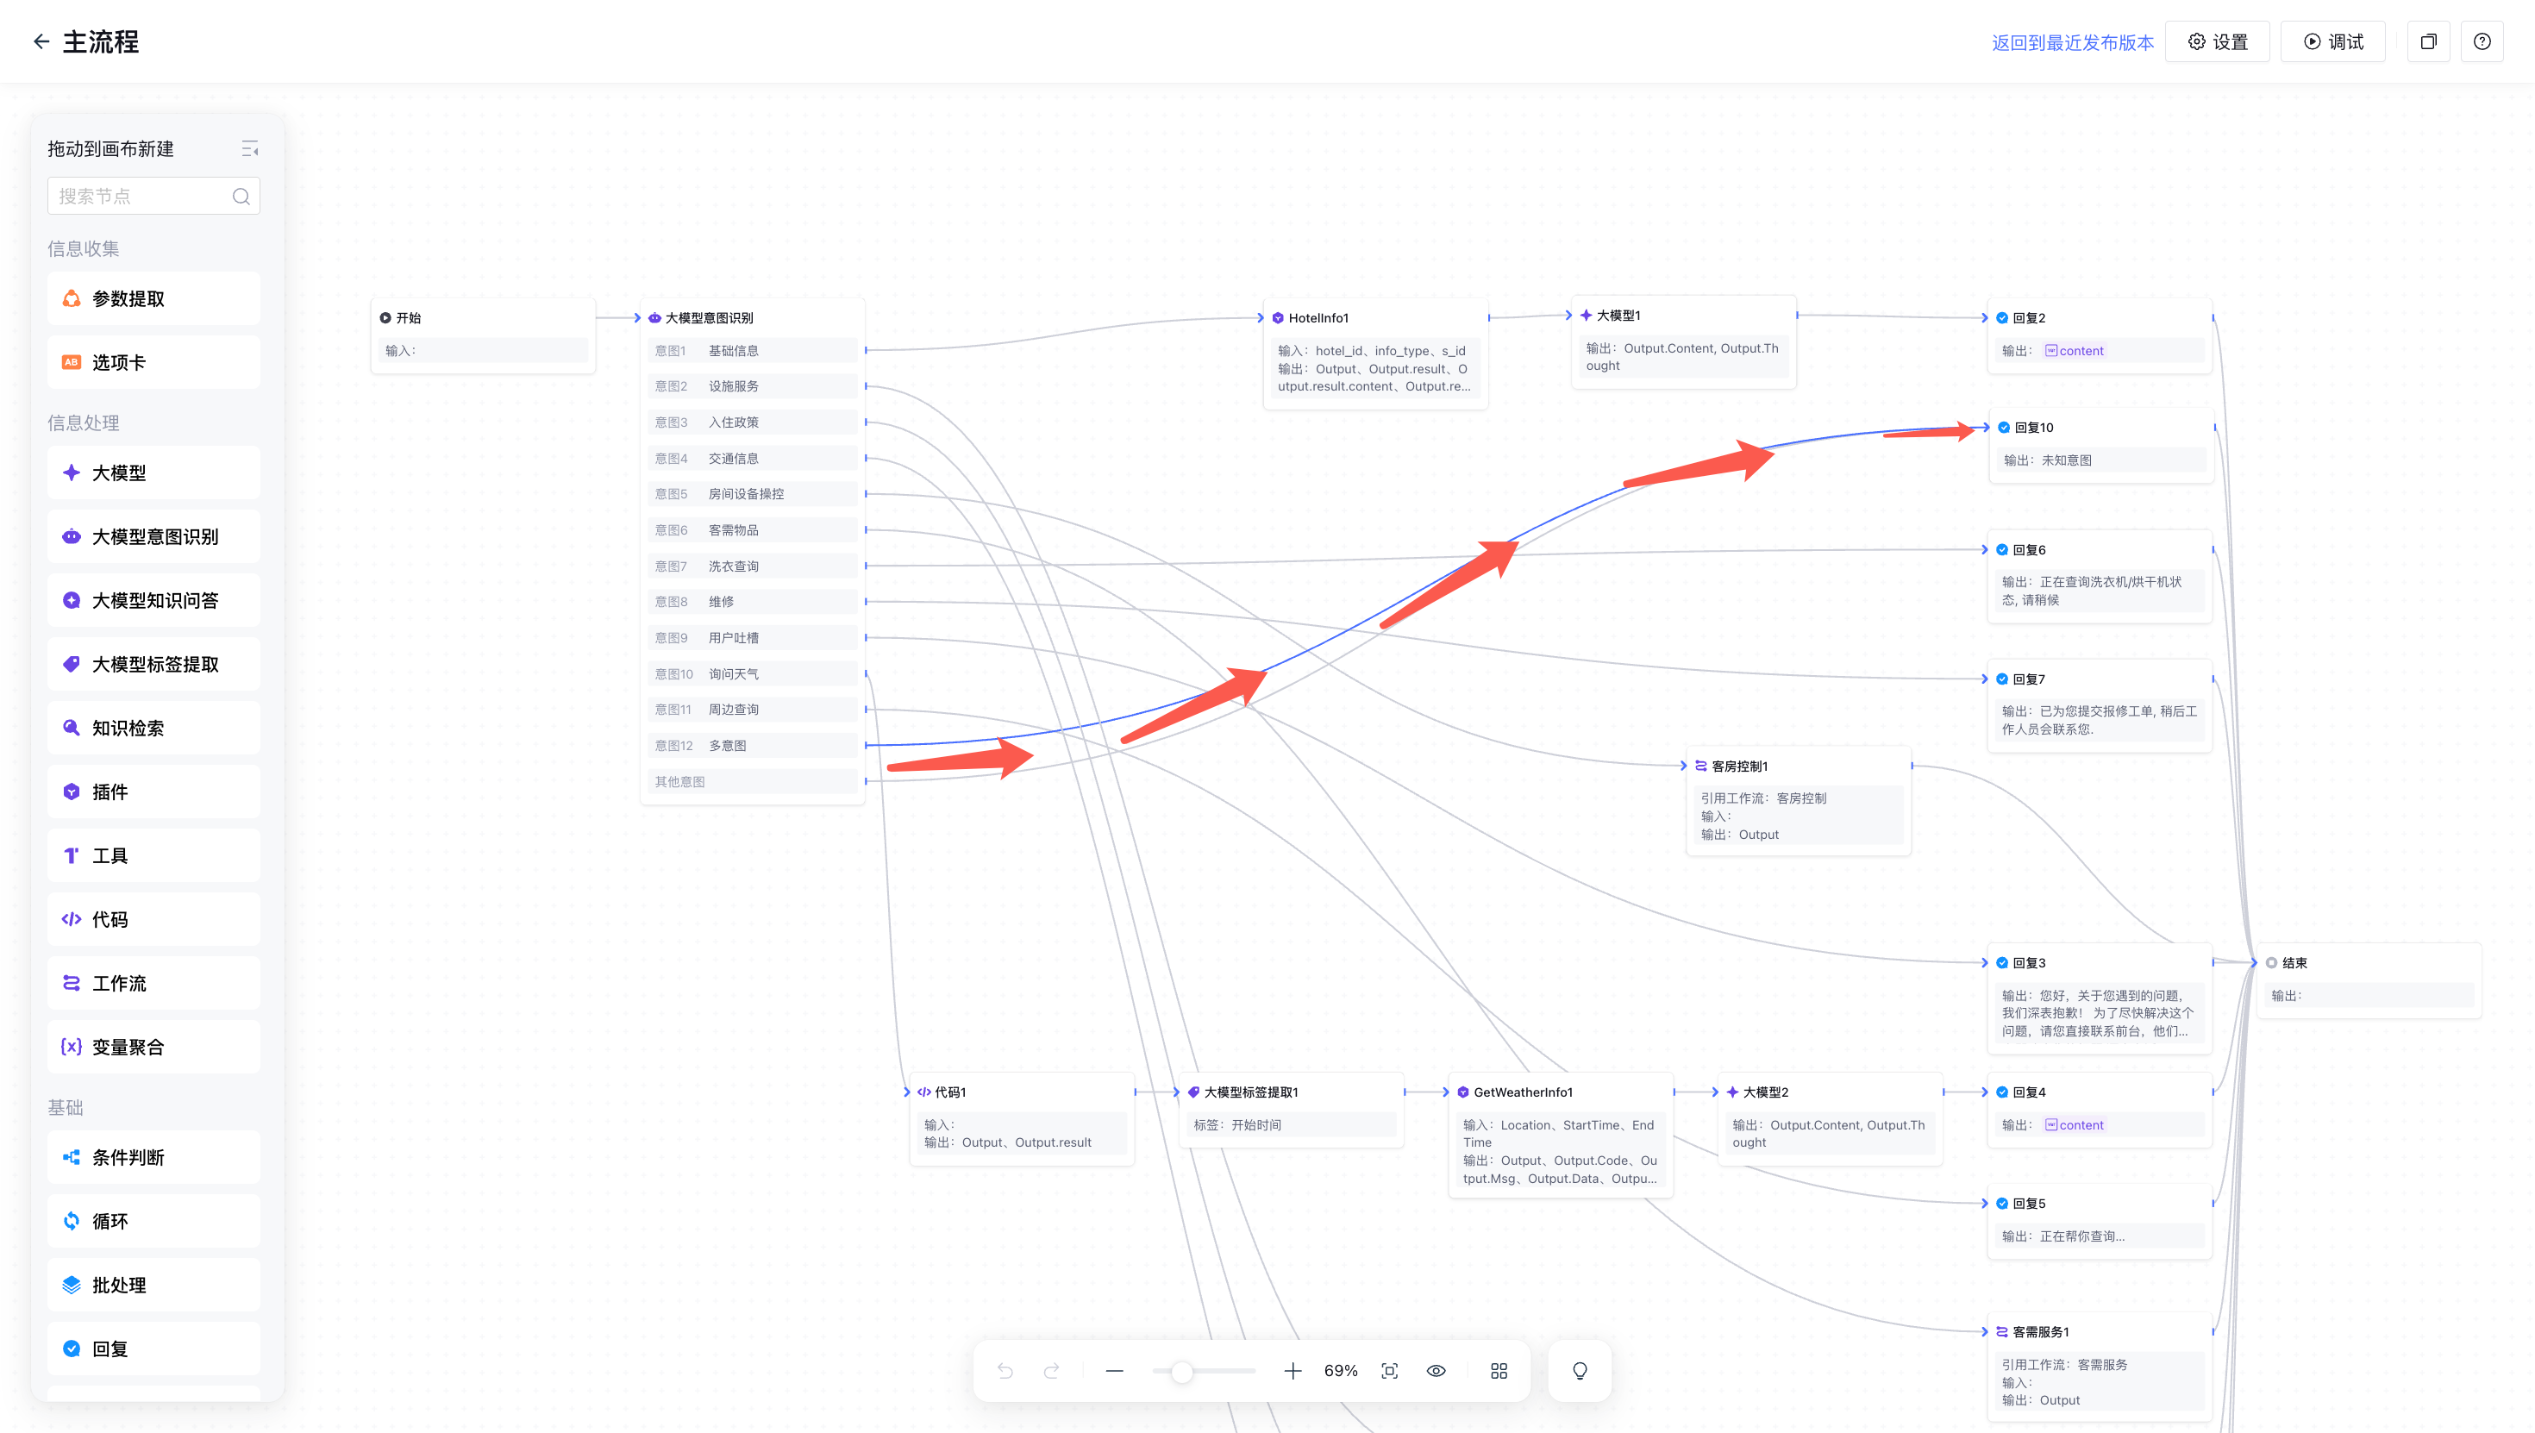The width and height of the screenshot is (2535, 1433).
Task: Start 调试 with the debug button
Action: [x=2332, y=41]
